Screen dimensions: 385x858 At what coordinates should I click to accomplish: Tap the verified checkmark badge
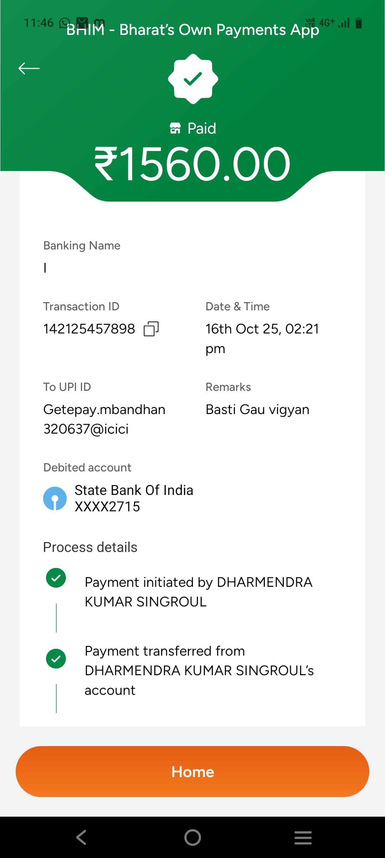pos(193,79)
